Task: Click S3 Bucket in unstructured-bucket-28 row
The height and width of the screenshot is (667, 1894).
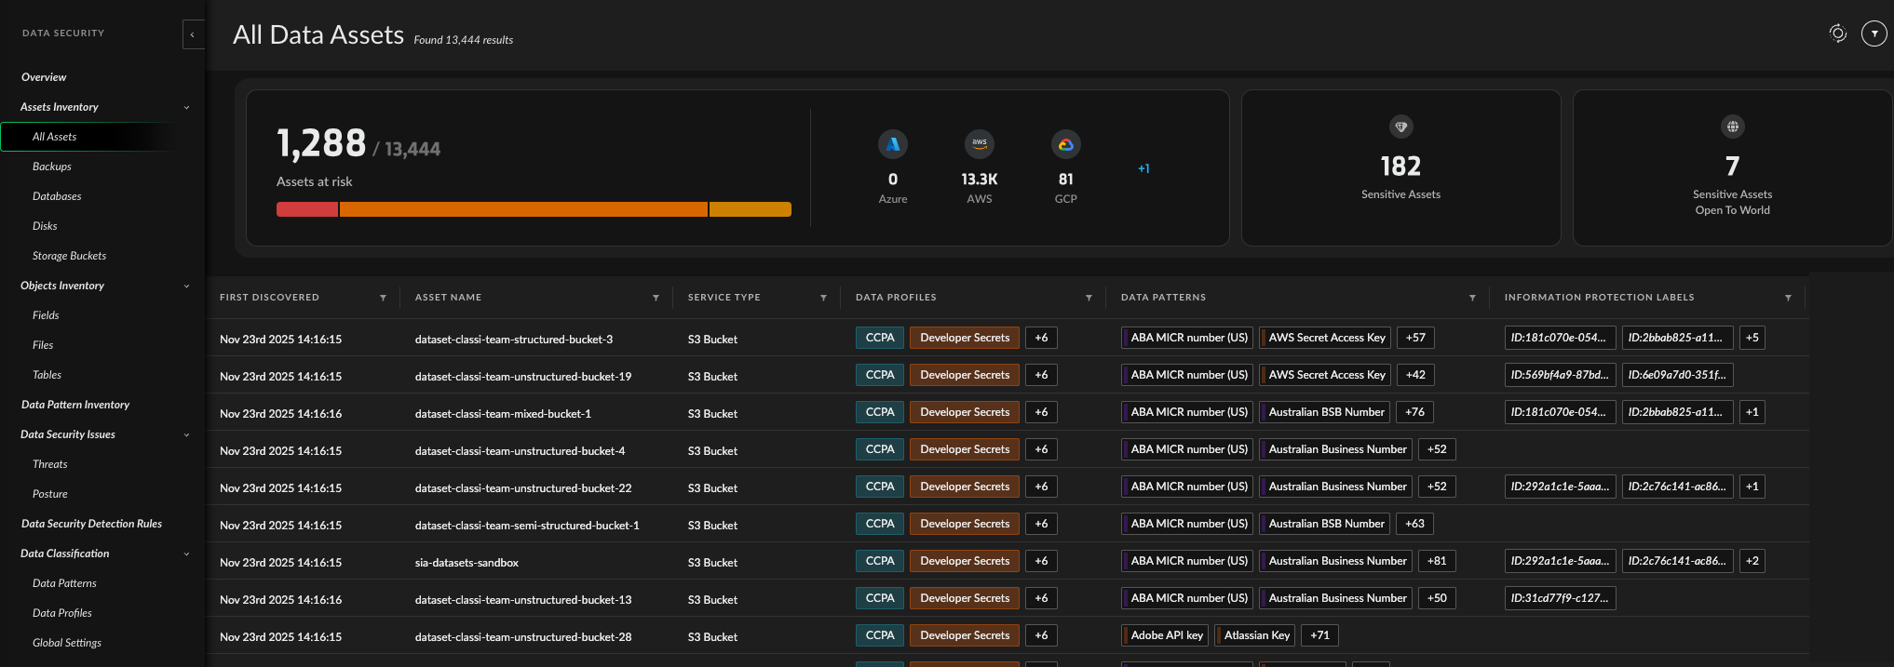Action: click(x=712, y=637)
